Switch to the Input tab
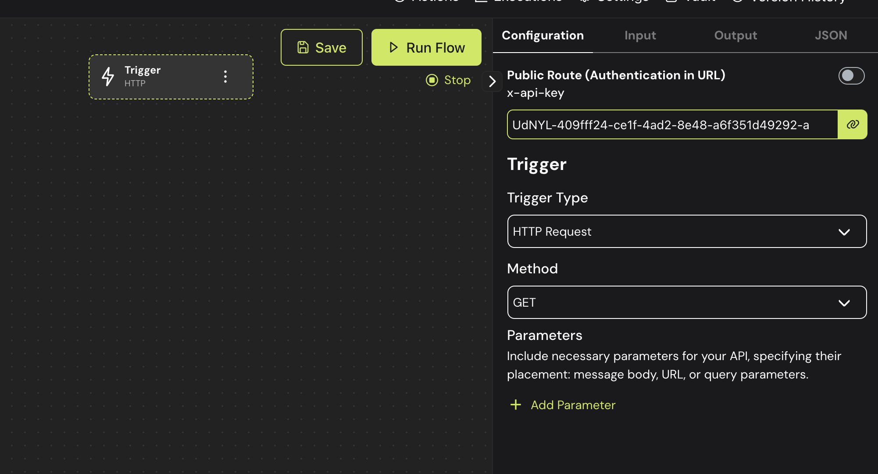 pos(640,35)
